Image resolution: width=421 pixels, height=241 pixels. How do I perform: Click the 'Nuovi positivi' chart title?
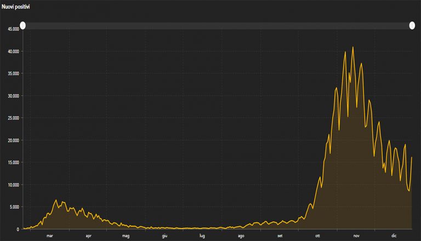[15, 7]
